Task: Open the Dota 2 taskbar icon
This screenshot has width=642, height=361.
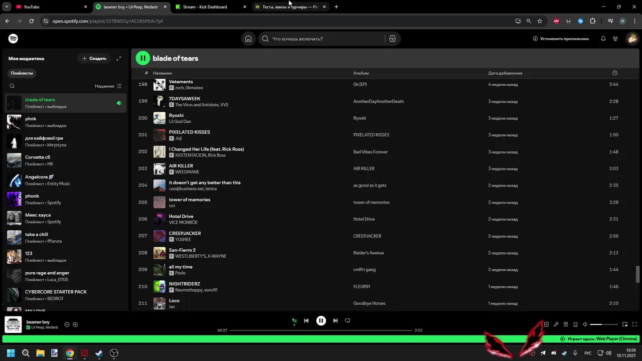Action: (84, 353)
